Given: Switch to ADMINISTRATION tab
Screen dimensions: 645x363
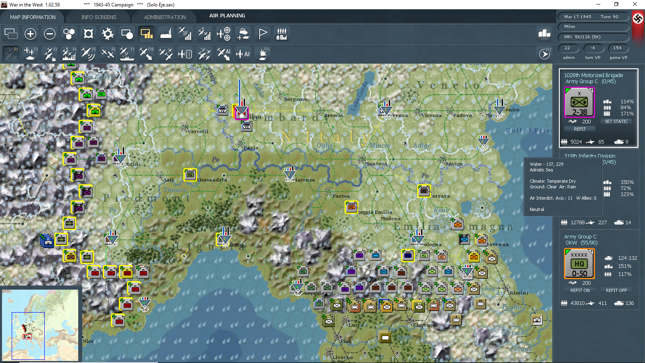Looking at the screenshot, I should coord(165,17).
